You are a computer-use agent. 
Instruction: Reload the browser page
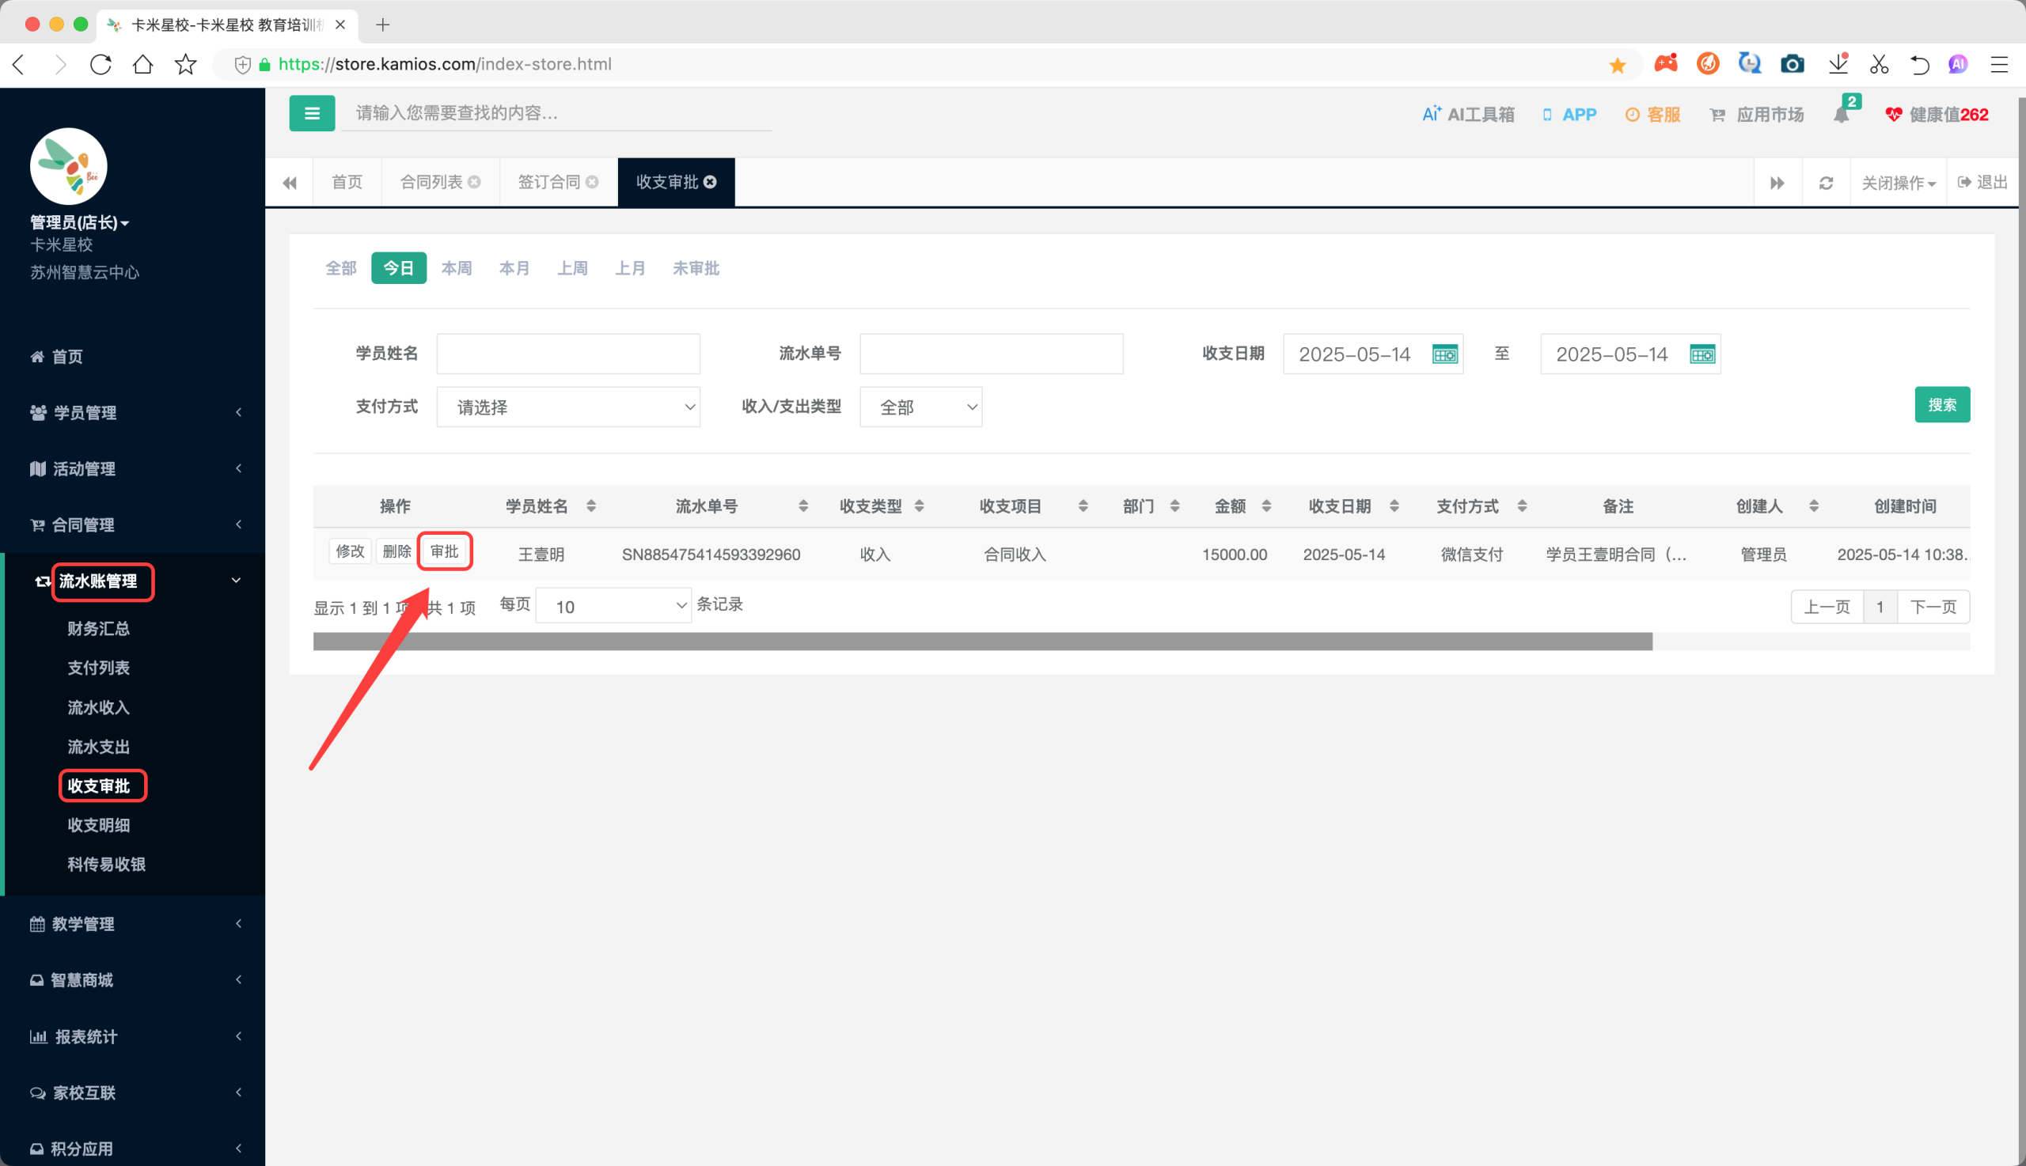coord(101,64)
